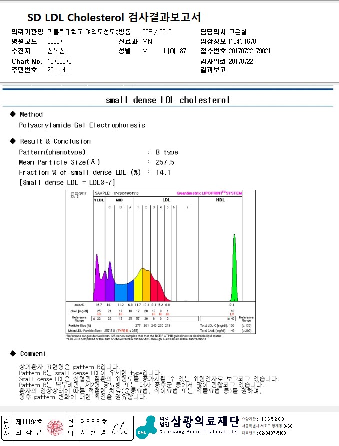Click the '수진자' label
The image size is (339, 446).
(x=21, y=51)
